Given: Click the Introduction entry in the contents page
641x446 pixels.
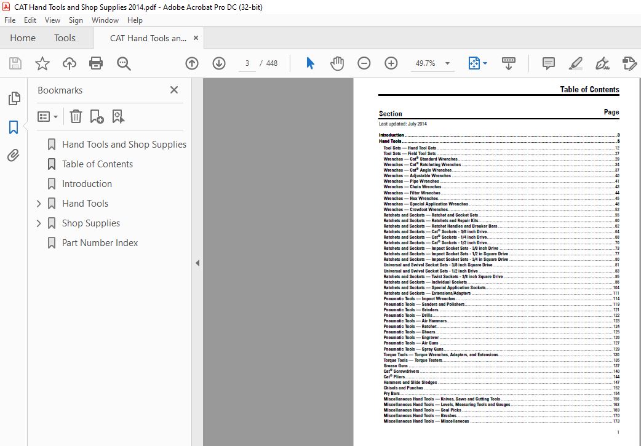Looking at the screenshot, I should pyautogui.click(x=499, y=135).
